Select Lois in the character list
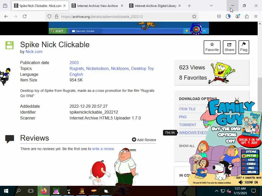This screenshot has height=196, width=262. pos(250,160)
